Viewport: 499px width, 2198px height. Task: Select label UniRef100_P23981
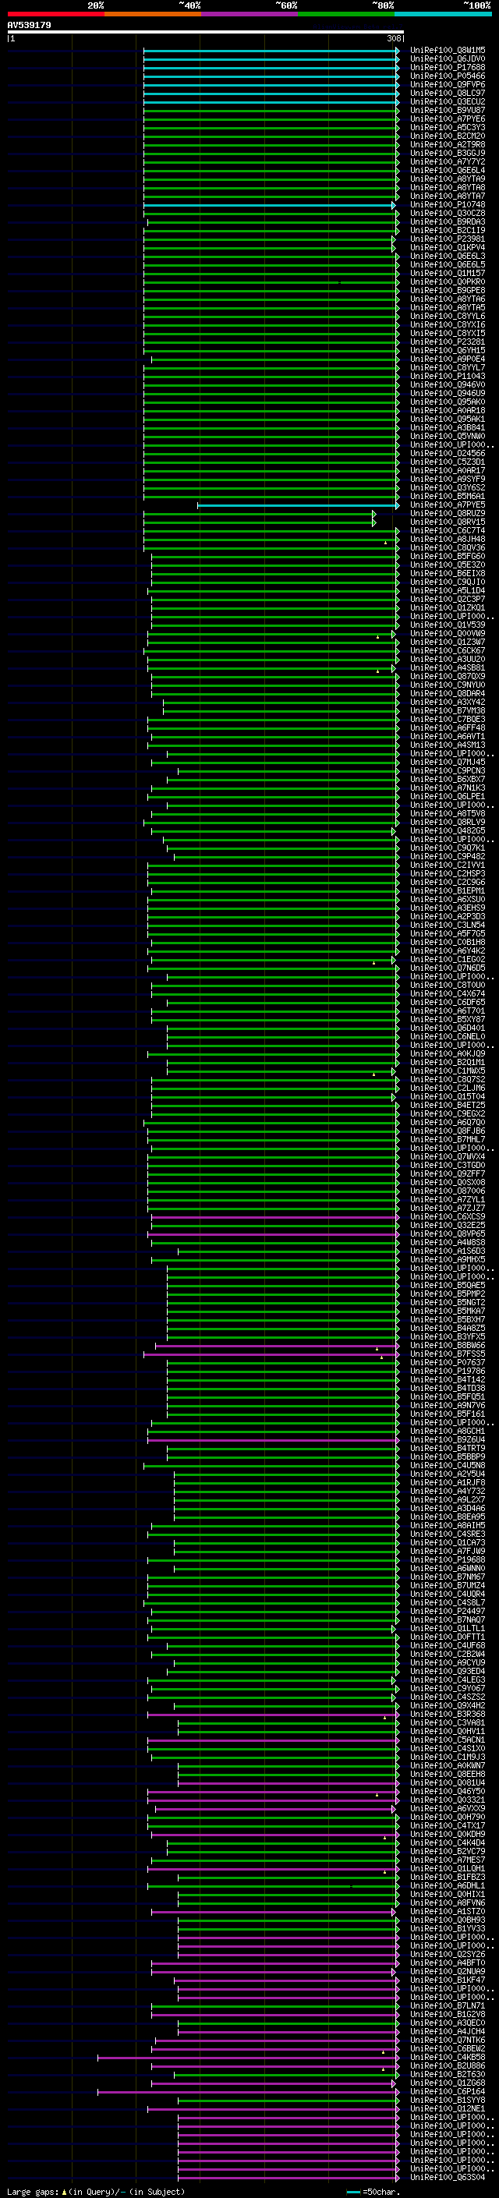pos(448,239)
